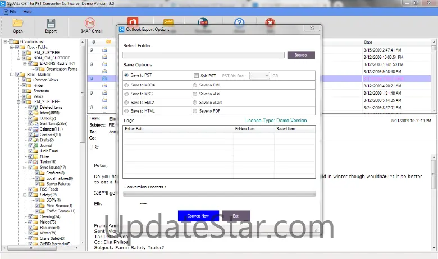438x259 pixels.
Task: Click the Browse button
Action: tap(301, 55)
